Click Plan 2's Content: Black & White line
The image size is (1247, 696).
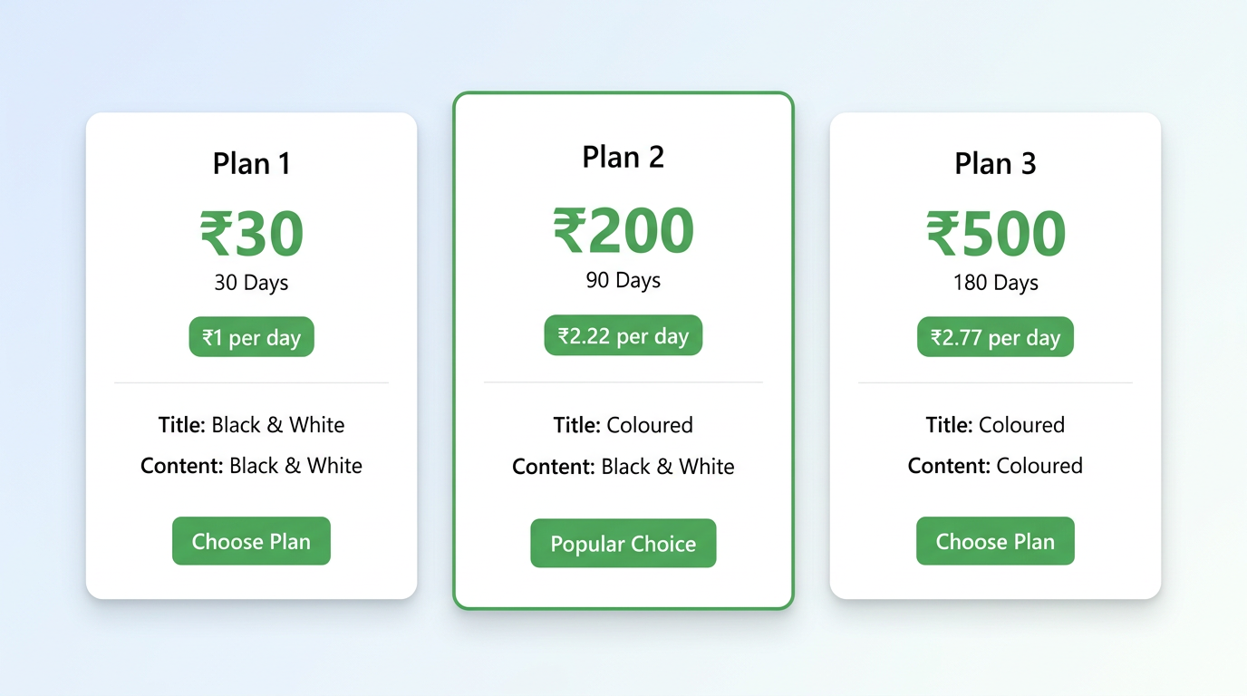(x=623, y=467)
